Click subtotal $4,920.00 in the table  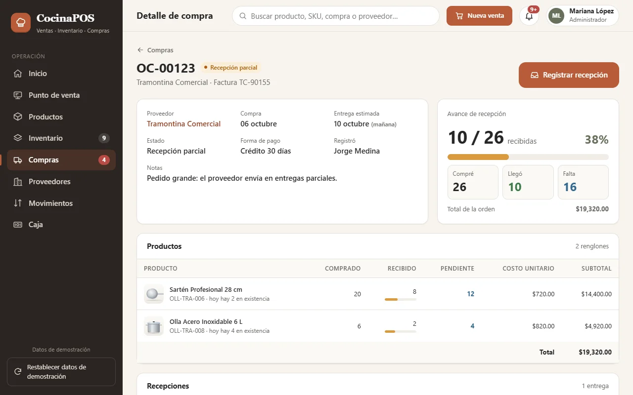pyautogui.click(x=598, y=326)
